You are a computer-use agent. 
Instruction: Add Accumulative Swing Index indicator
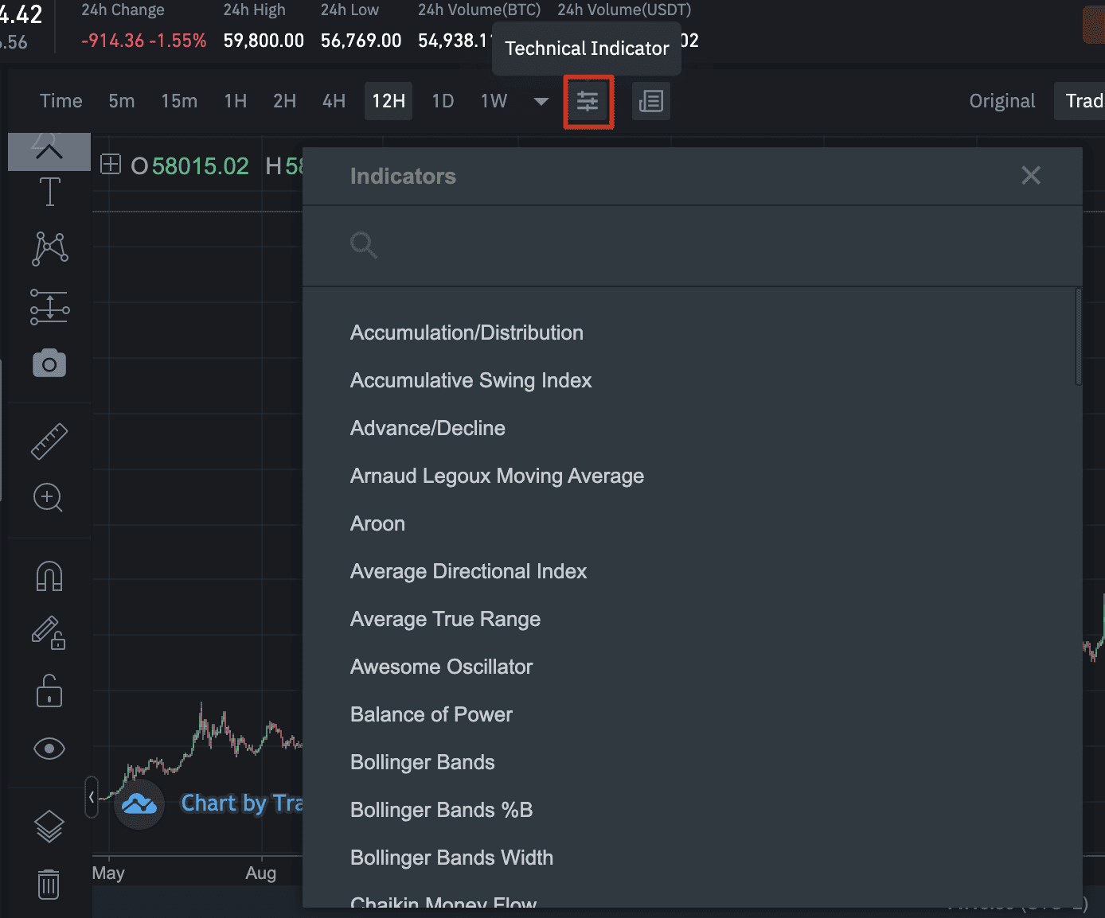coord(471,380)
